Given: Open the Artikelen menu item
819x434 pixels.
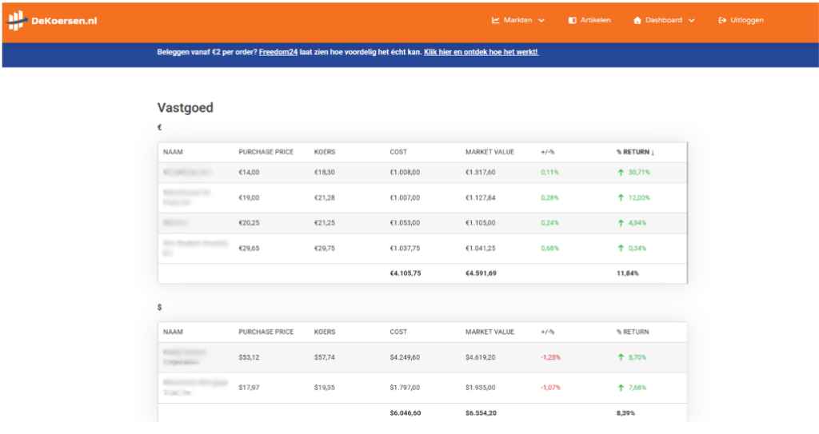Looking at the screenshot, I should click(595, 20).
